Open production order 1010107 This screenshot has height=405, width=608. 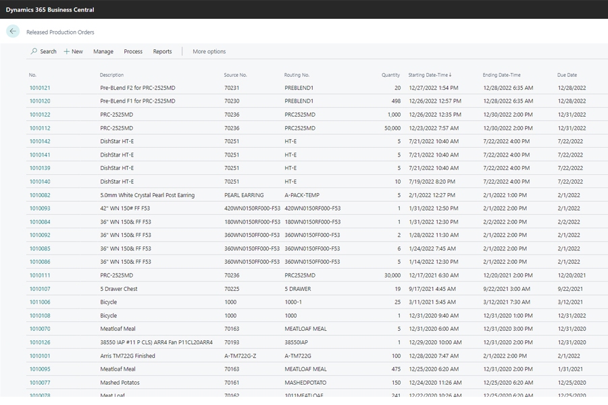(40, 289)
